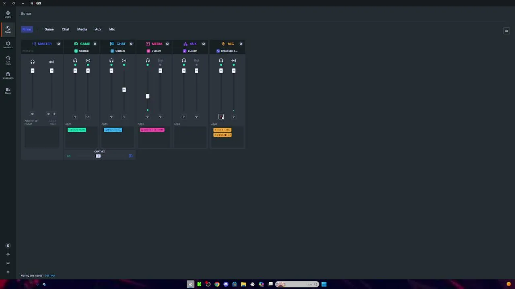This screenshot has height=289, width=515.
Task: Open GAME preset Custom dropdown
Action: (x=81, y=51)
